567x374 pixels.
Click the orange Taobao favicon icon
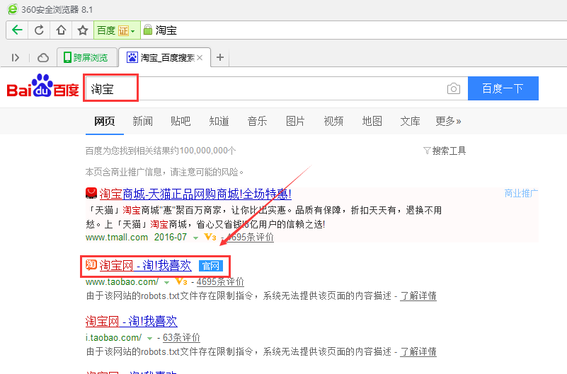point(91,265)
